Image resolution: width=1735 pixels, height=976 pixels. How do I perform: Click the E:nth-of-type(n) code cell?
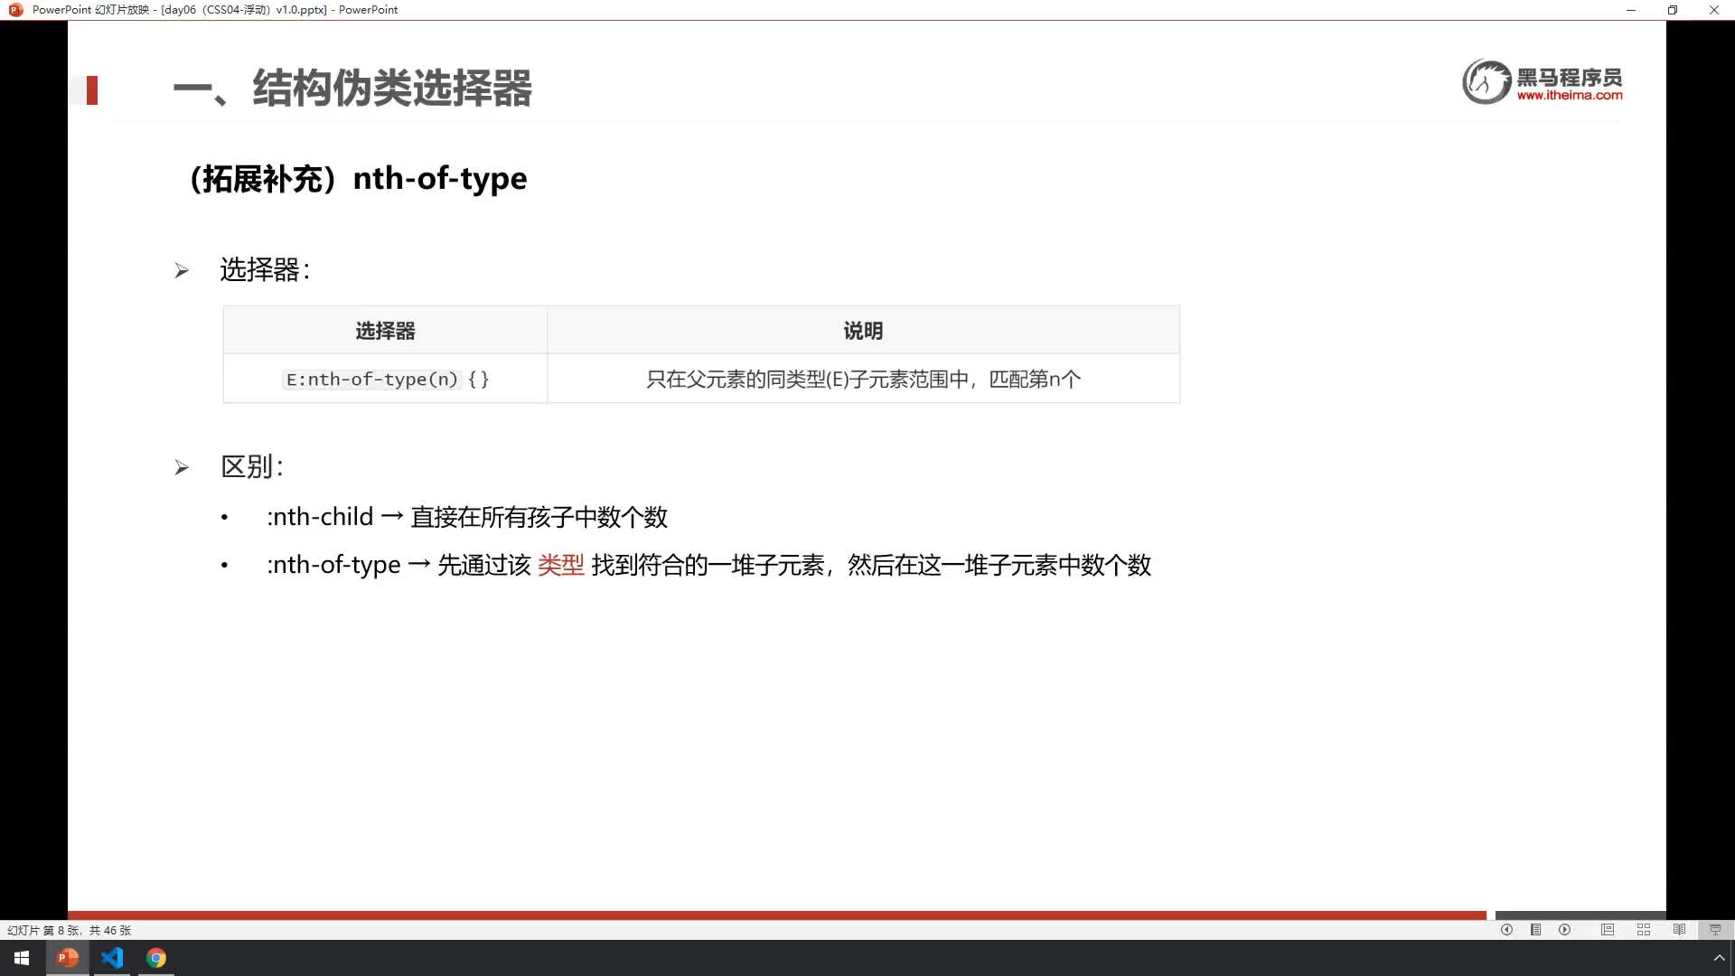point(387,380)
